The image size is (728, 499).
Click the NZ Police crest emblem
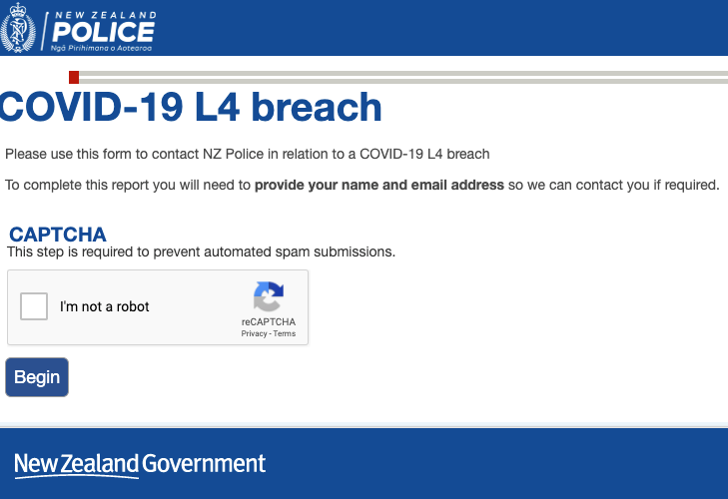pyautogui.click(x=18, y=27)
